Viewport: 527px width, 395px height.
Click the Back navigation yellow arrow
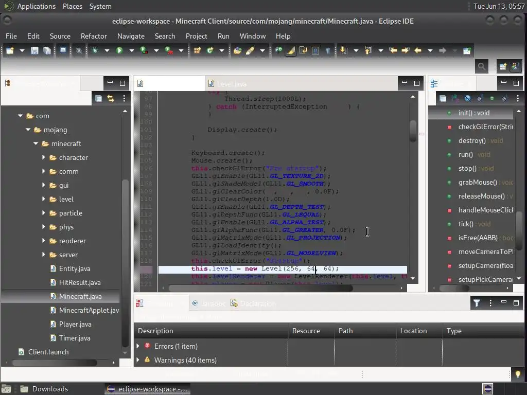(x=418, y=50)
